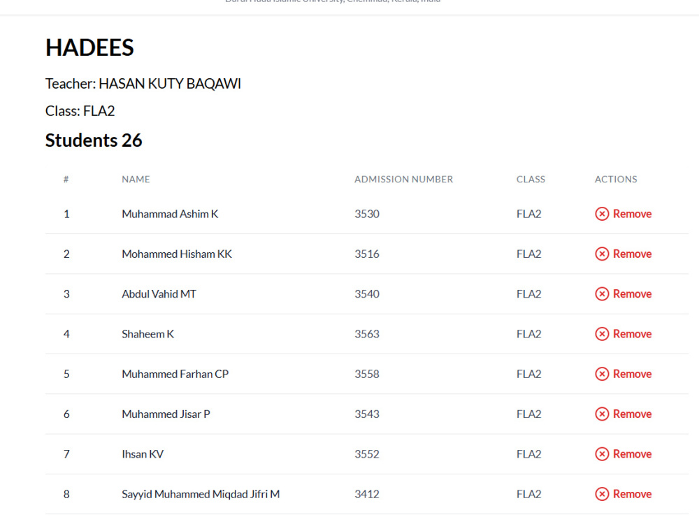Viewport: 699px width, 524px height.
Task: Click the HADEES subject heading
Action: coord(89,48)
